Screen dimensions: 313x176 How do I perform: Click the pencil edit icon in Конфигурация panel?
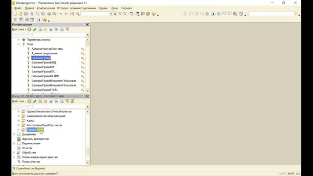35,29
